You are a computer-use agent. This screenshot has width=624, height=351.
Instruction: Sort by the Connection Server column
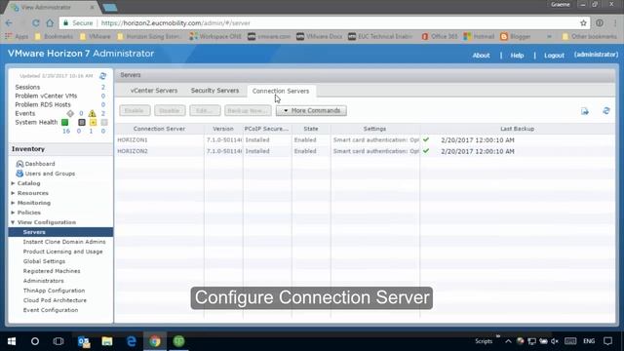(x=159, y=129)
